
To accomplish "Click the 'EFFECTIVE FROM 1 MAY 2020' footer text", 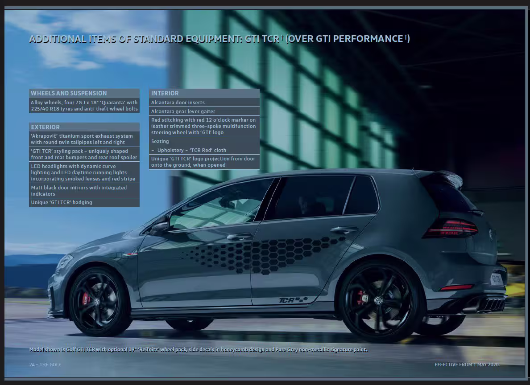I will click(467, 365).
